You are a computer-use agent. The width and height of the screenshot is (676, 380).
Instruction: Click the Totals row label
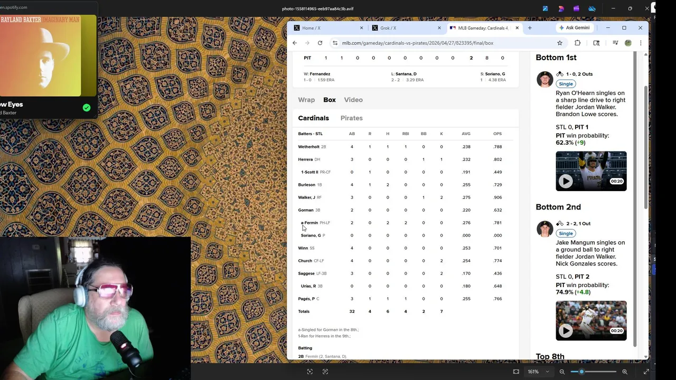click(x=304, y=311)
